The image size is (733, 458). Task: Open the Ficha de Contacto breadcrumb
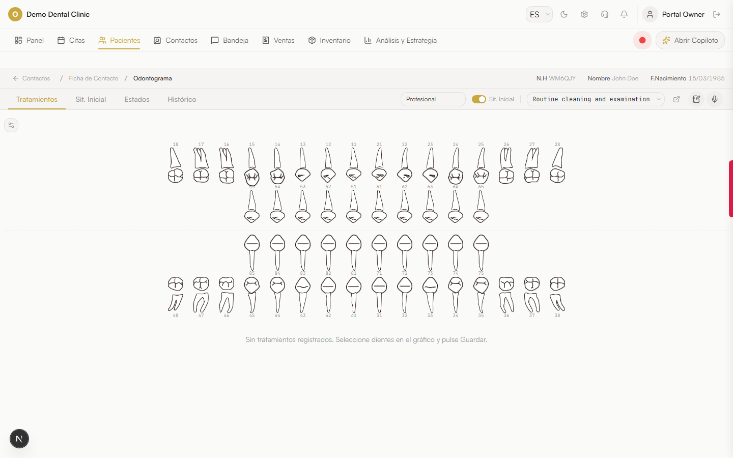click(x=94, y=78)
